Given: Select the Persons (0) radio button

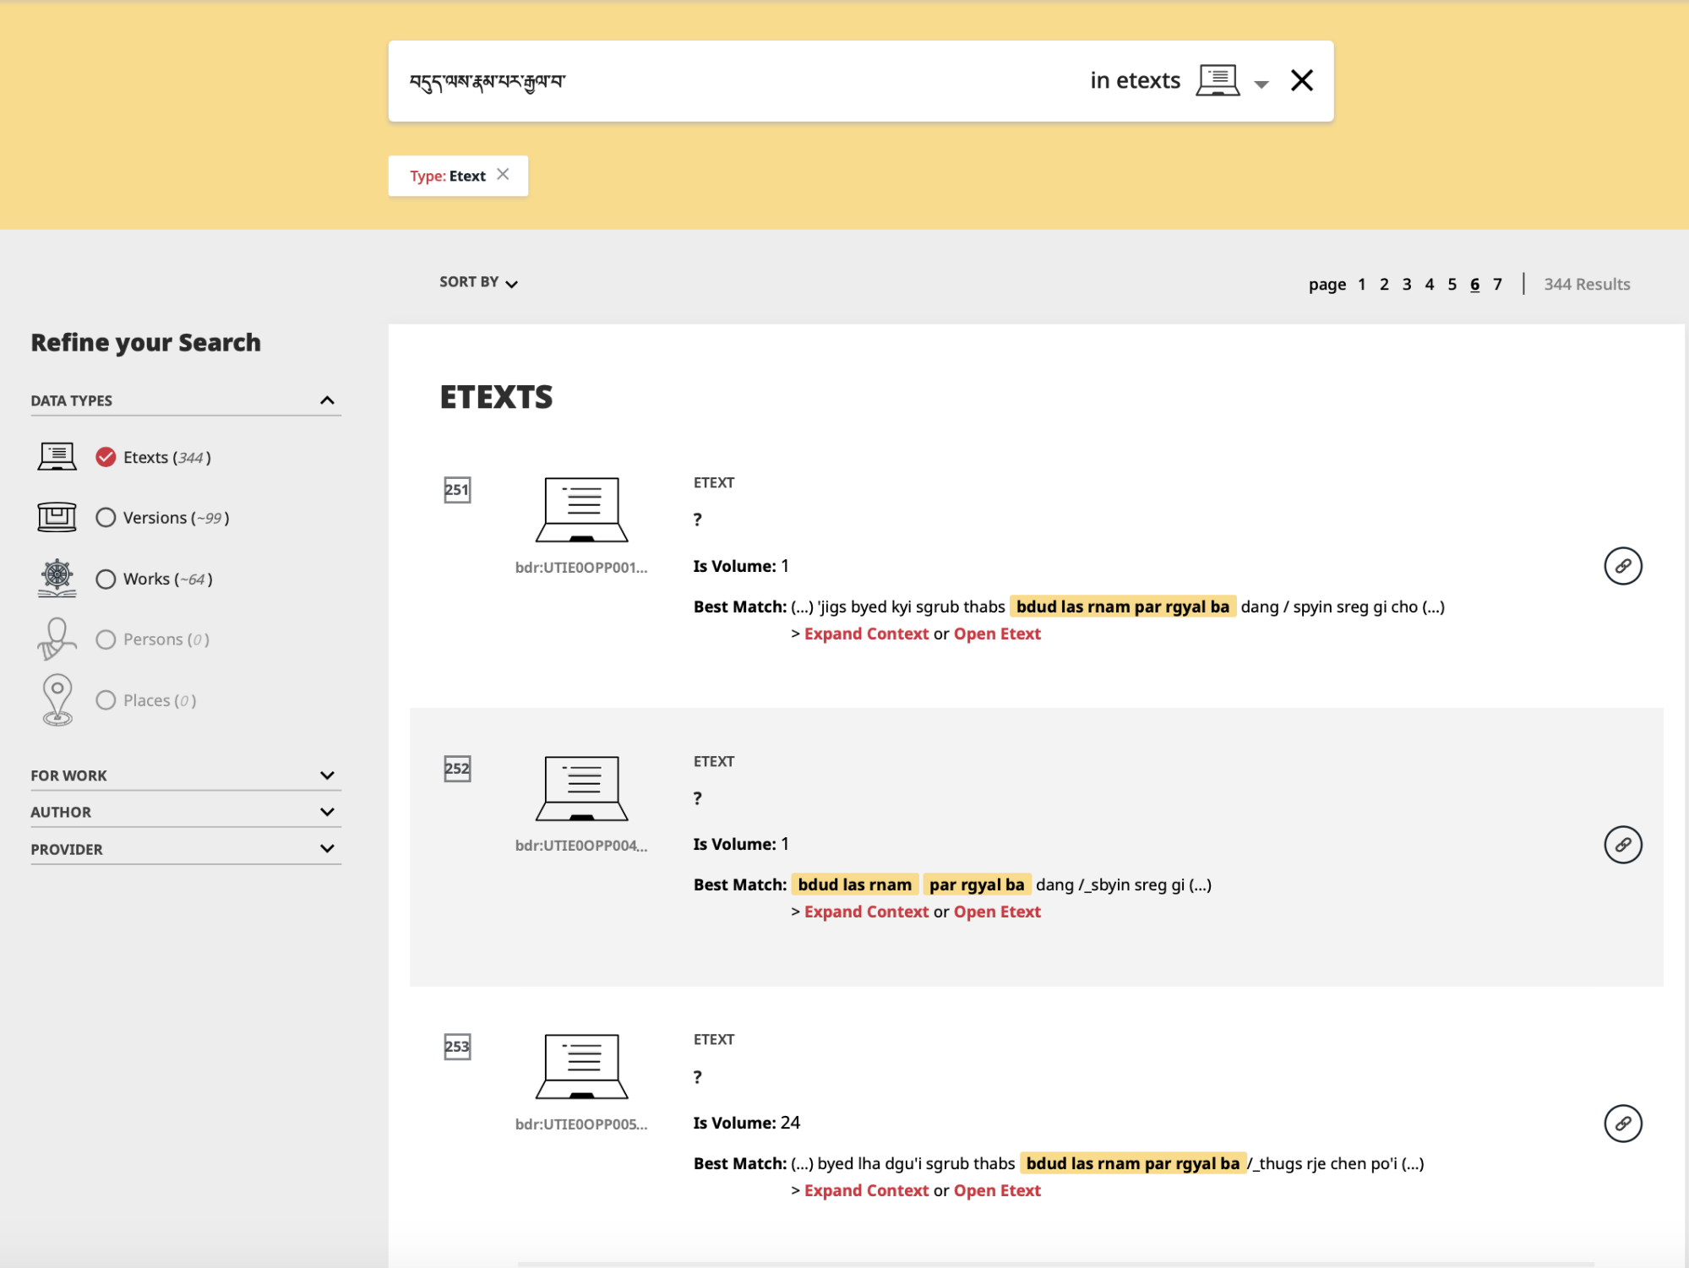Looking at the screenshot, I should pyautogui.click(x=106, y=639).
